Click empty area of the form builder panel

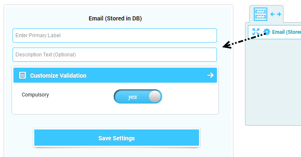[273, 82]
